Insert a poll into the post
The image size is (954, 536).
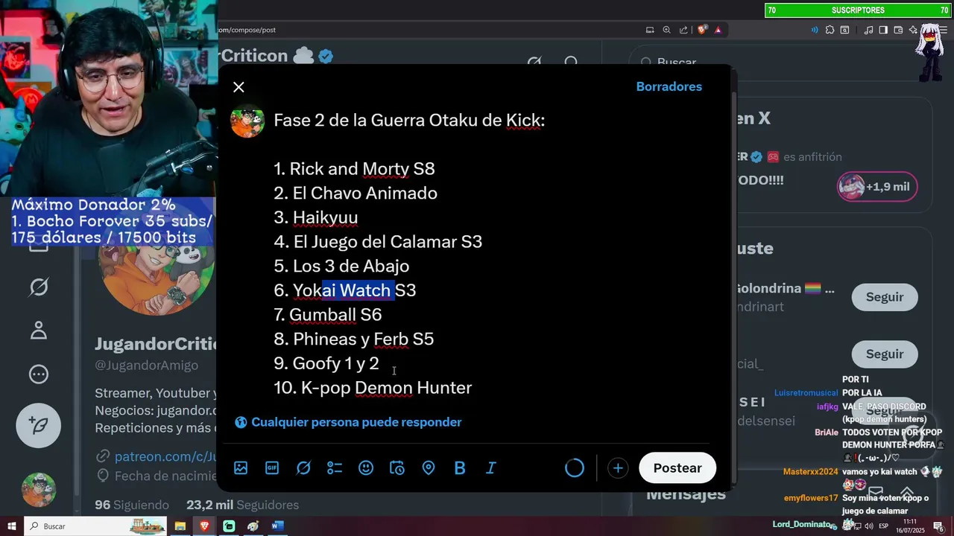click(x=335, y=468)
